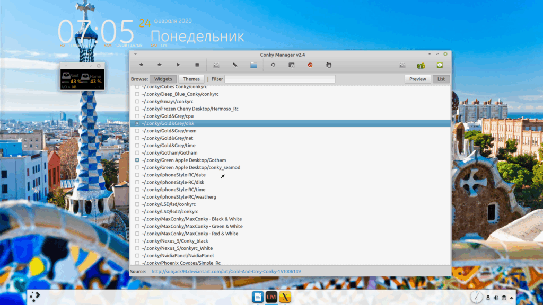This screenshot has height=305, width=543.
Task: Start selected widget with play icon
Action: tap(178, 65)
